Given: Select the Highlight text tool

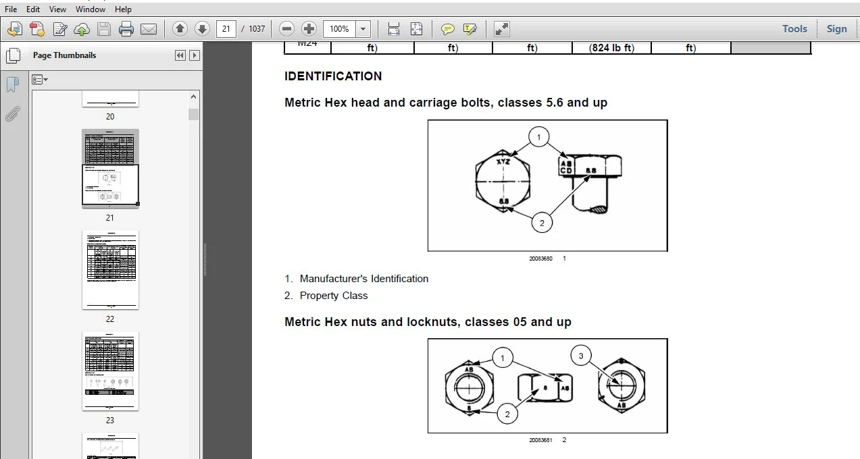Looking at the screenshot, I should pos(470,29).
